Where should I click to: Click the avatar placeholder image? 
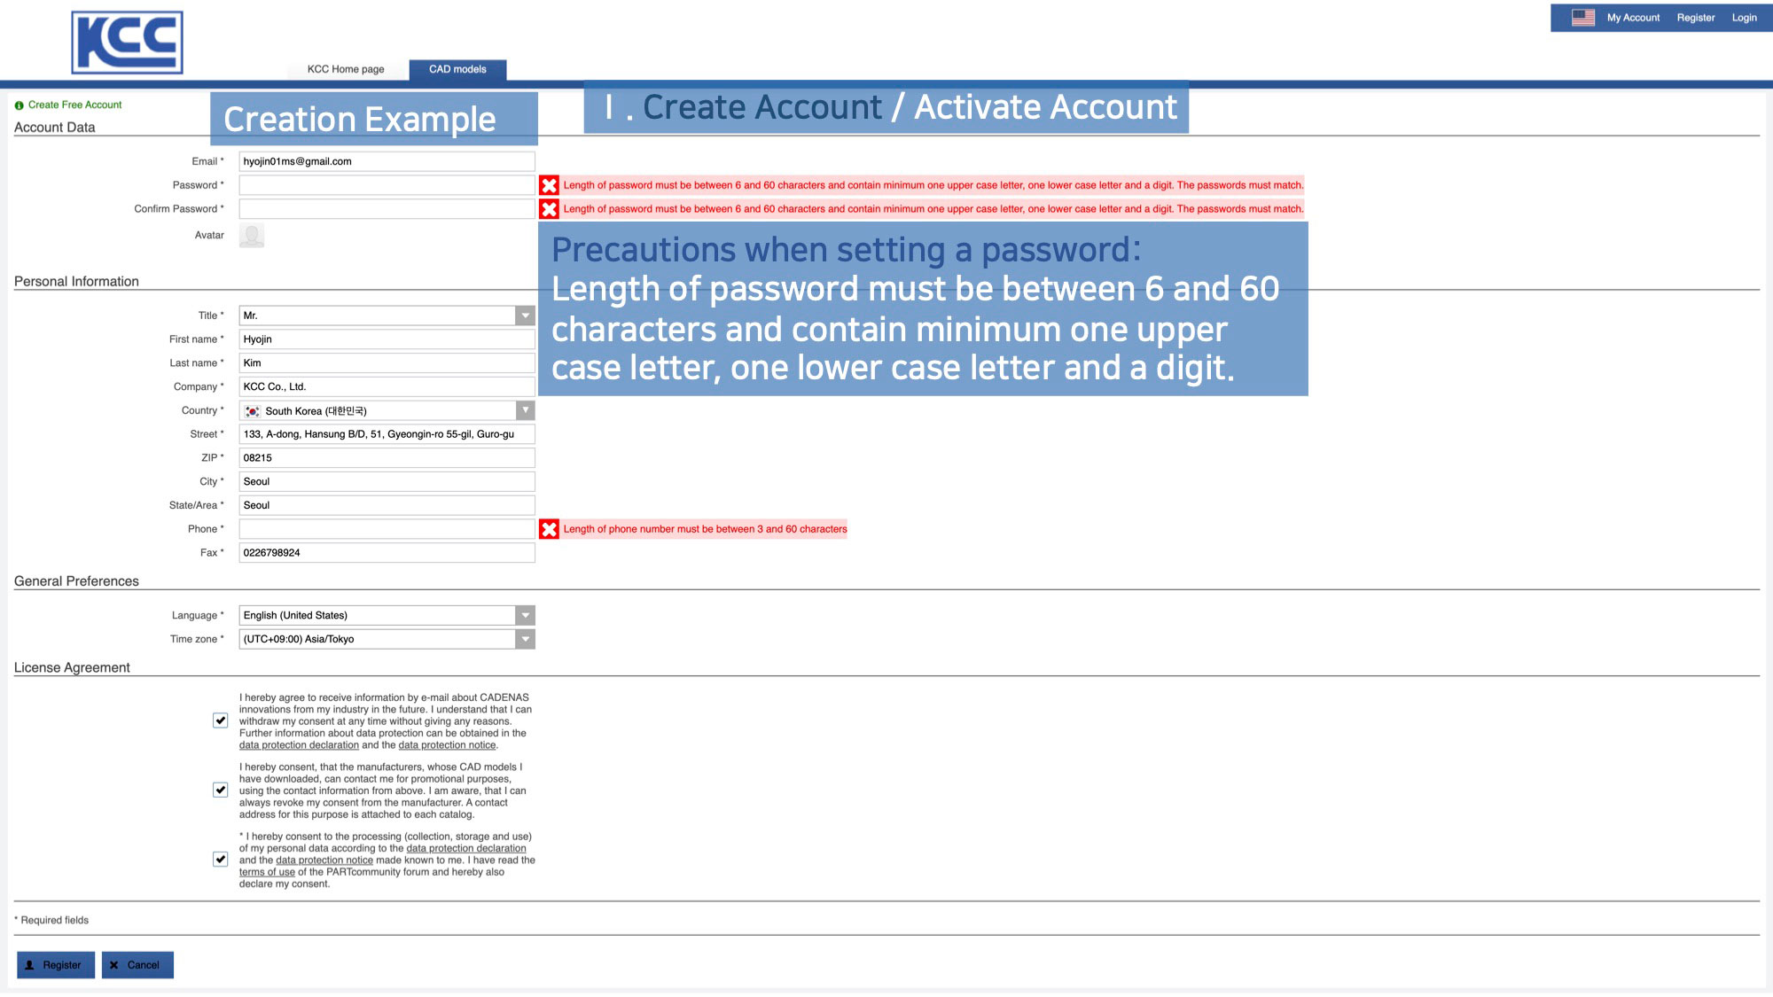[x=252, y=236]
